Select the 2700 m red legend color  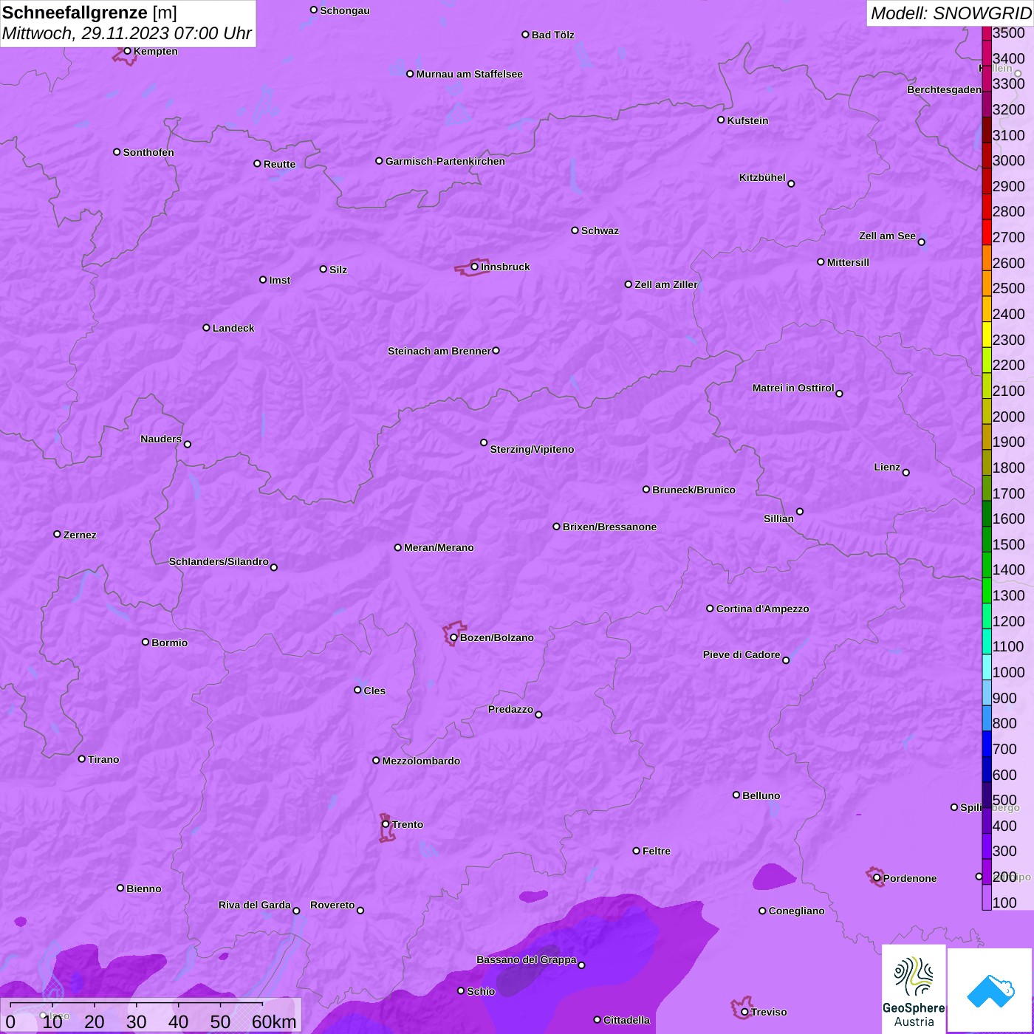(987, 232)
